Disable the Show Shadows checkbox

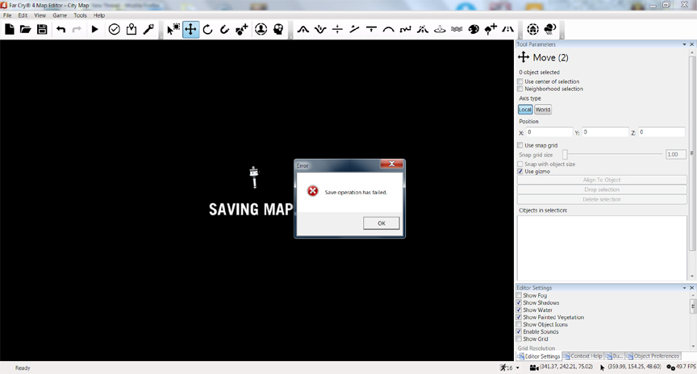[x=519, y=302]
